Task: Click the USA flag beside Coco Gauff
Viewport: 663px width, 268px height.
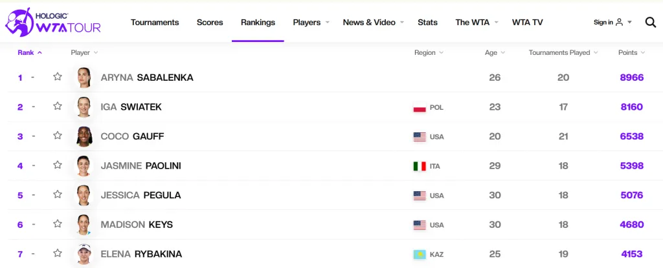Action: coord(420,137)
